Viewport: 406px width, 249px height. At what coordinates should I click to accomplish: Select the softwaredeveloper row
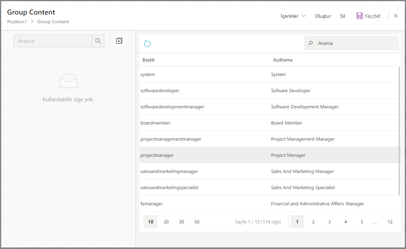[x=160, y=91]
